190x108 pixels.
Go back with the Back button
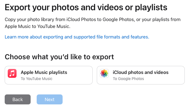click(18, 99)
